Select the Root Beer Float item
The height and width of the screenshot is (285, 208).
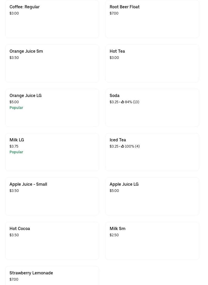152,19
